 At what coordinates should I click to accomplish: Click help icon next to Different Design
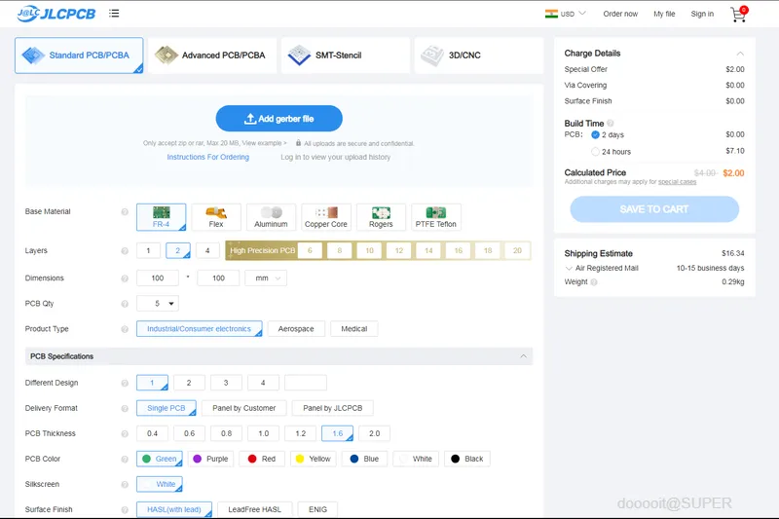pos(125,383)
